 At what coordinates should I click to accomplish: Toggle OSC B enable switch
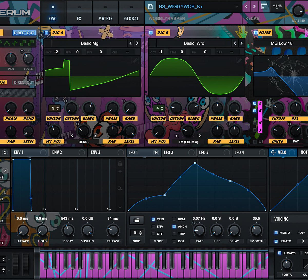[151, 33]
